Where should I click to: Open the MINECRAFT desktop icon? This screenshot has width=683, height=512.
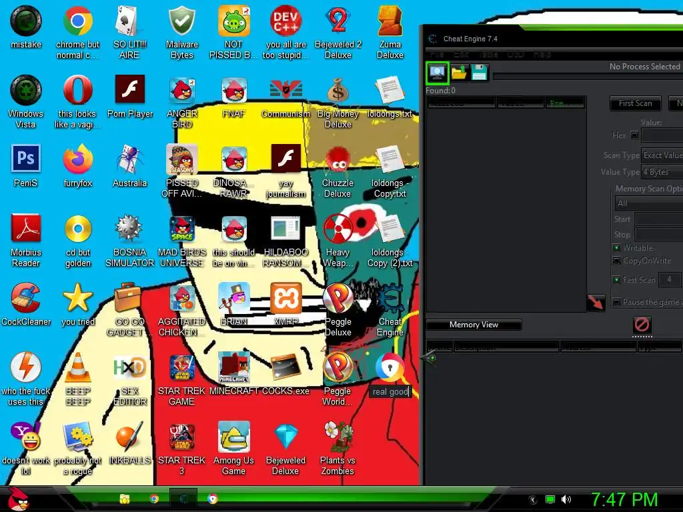234,368
